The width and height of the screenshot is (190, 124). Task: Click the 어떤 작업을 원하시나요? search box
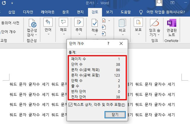point(166,12)
